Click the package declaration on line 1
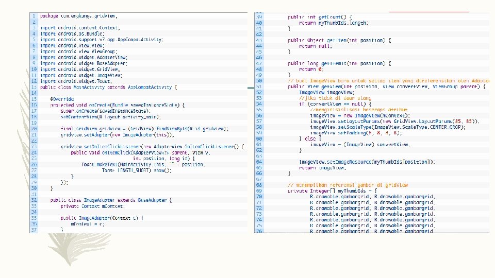The height and width of the screenshot is (278, 495). 78,16
